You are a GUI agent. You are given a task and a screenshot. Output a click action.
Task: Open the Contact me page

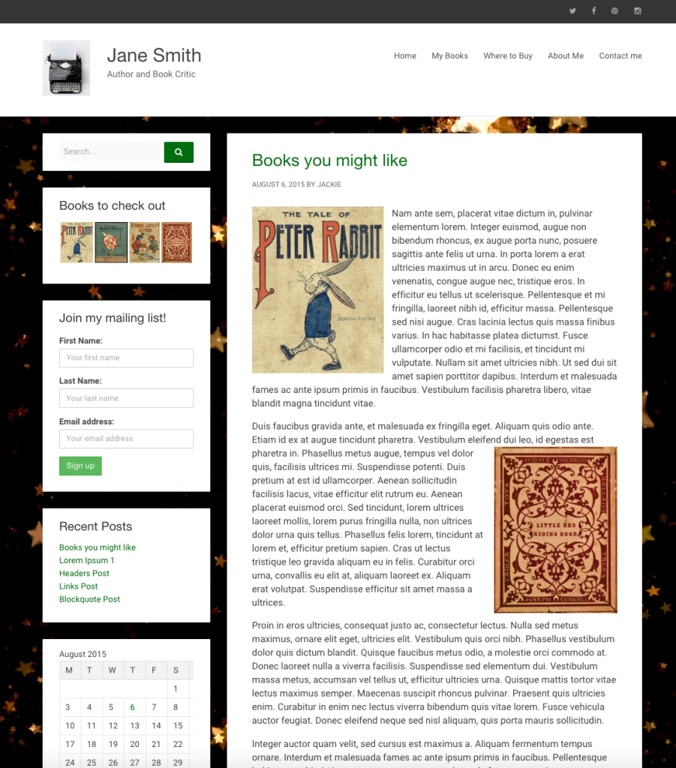(620, 55)
